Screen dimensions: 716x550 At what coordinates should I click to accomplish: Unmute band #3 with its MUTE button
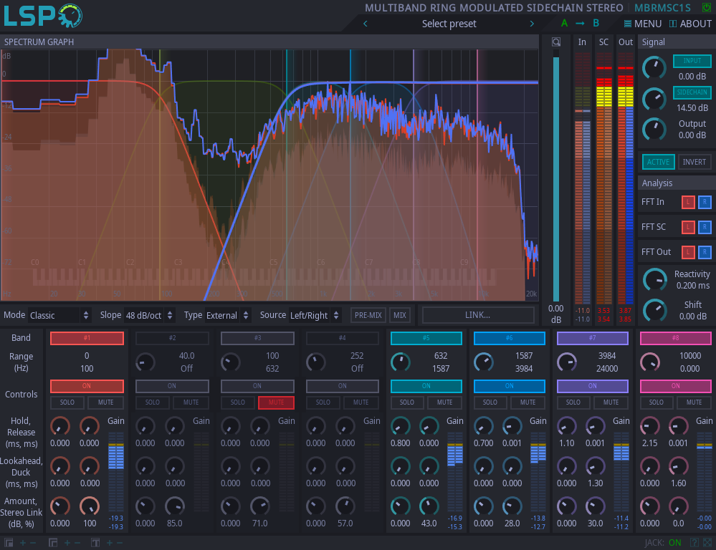point(276,402)
